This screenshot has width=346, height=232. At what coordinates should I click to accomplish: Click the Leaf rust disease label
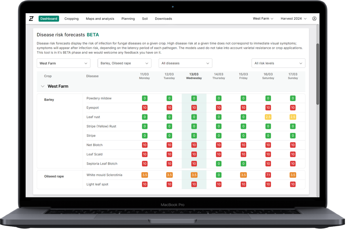pos(93,117)
